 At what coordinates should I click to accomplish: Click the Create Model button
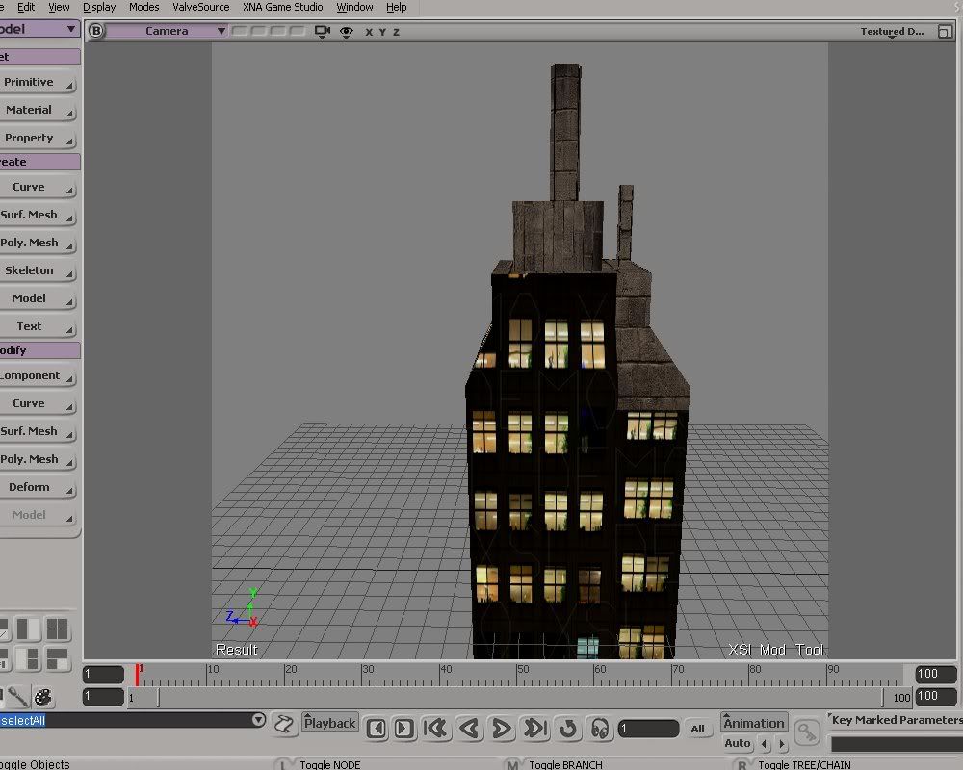37,298
